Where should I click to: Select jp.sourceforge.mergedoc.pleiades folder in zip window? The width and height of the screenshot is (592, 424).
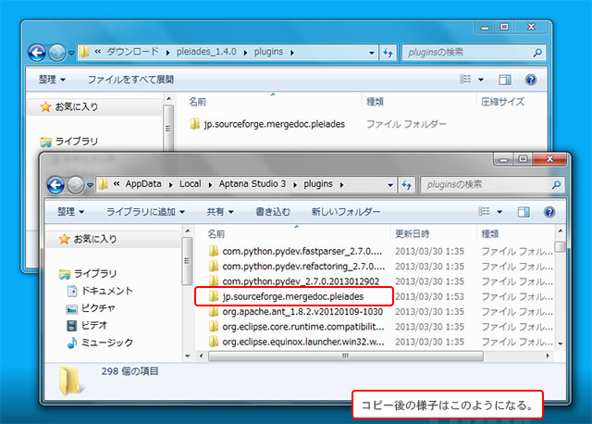point(267,124)
